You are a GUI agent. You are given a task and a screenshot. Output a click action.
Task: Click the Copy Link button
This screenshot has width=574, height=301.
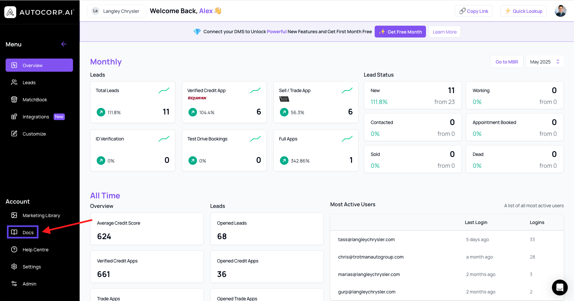(473, 11)
